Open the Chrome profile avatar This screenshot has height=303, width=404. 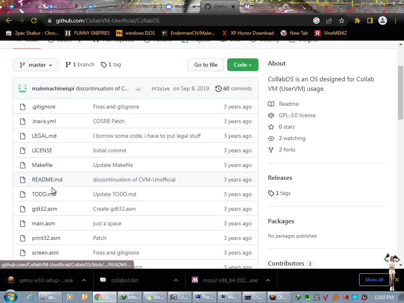[383, 21]
